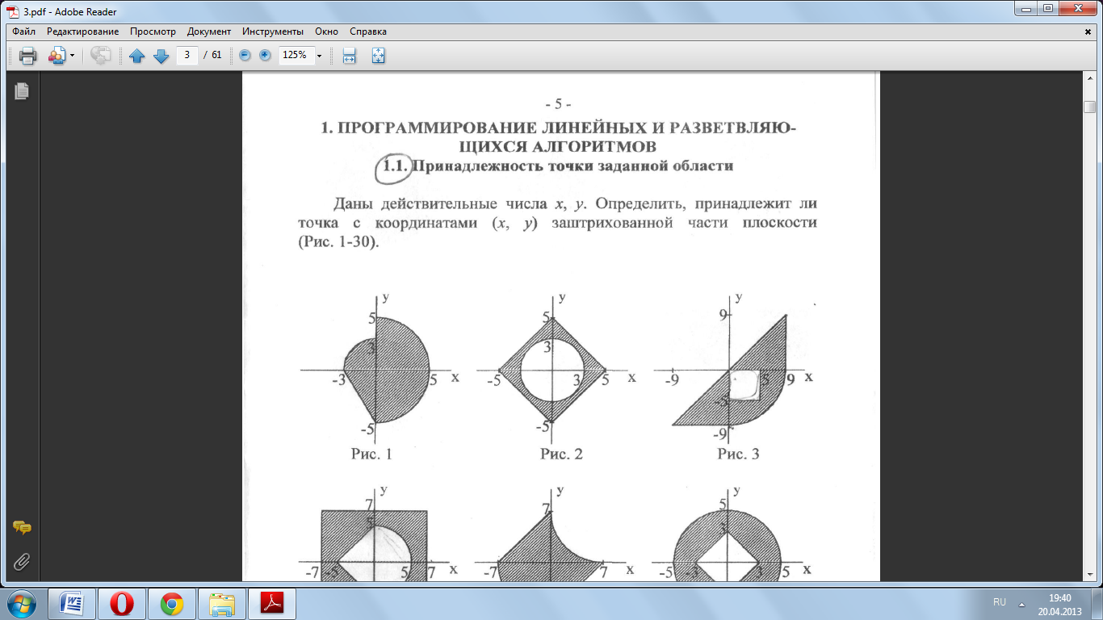The width and height of the screenshot is (1103, 620).
Task: Fit one full page to window icon
Action: click(379, 56)
